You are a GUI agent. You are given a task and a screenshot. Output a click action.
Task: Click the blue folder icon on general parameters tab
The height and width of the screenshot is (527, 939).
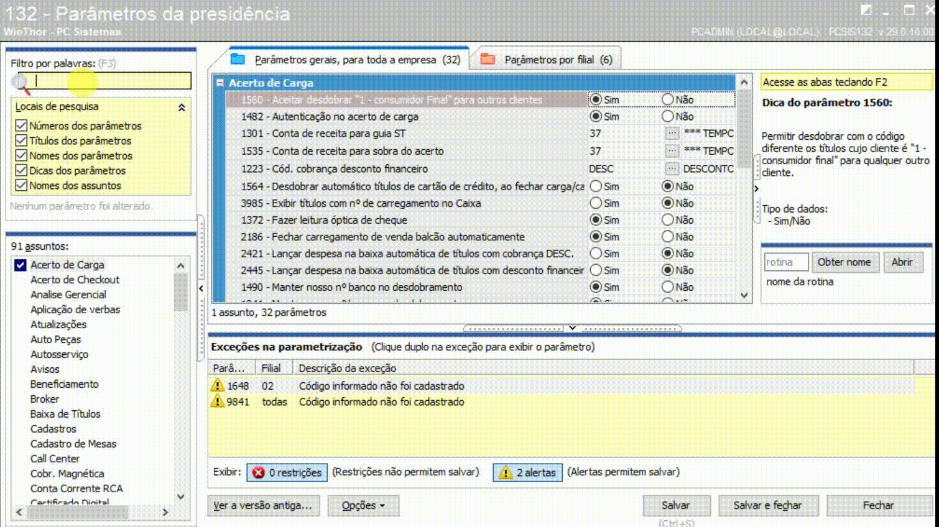238,59
